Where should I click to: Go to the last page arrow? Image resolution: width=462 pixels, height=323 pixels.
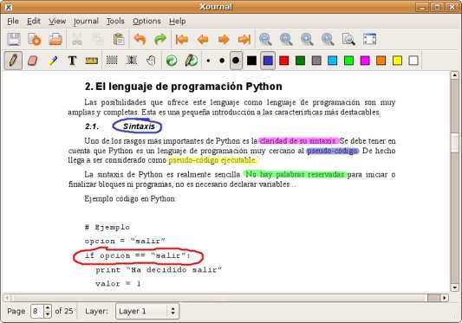tap(244, 39)
